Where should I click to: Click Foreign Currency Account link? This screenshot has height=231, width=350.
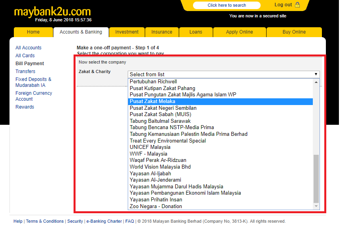[x=34, y=96]
